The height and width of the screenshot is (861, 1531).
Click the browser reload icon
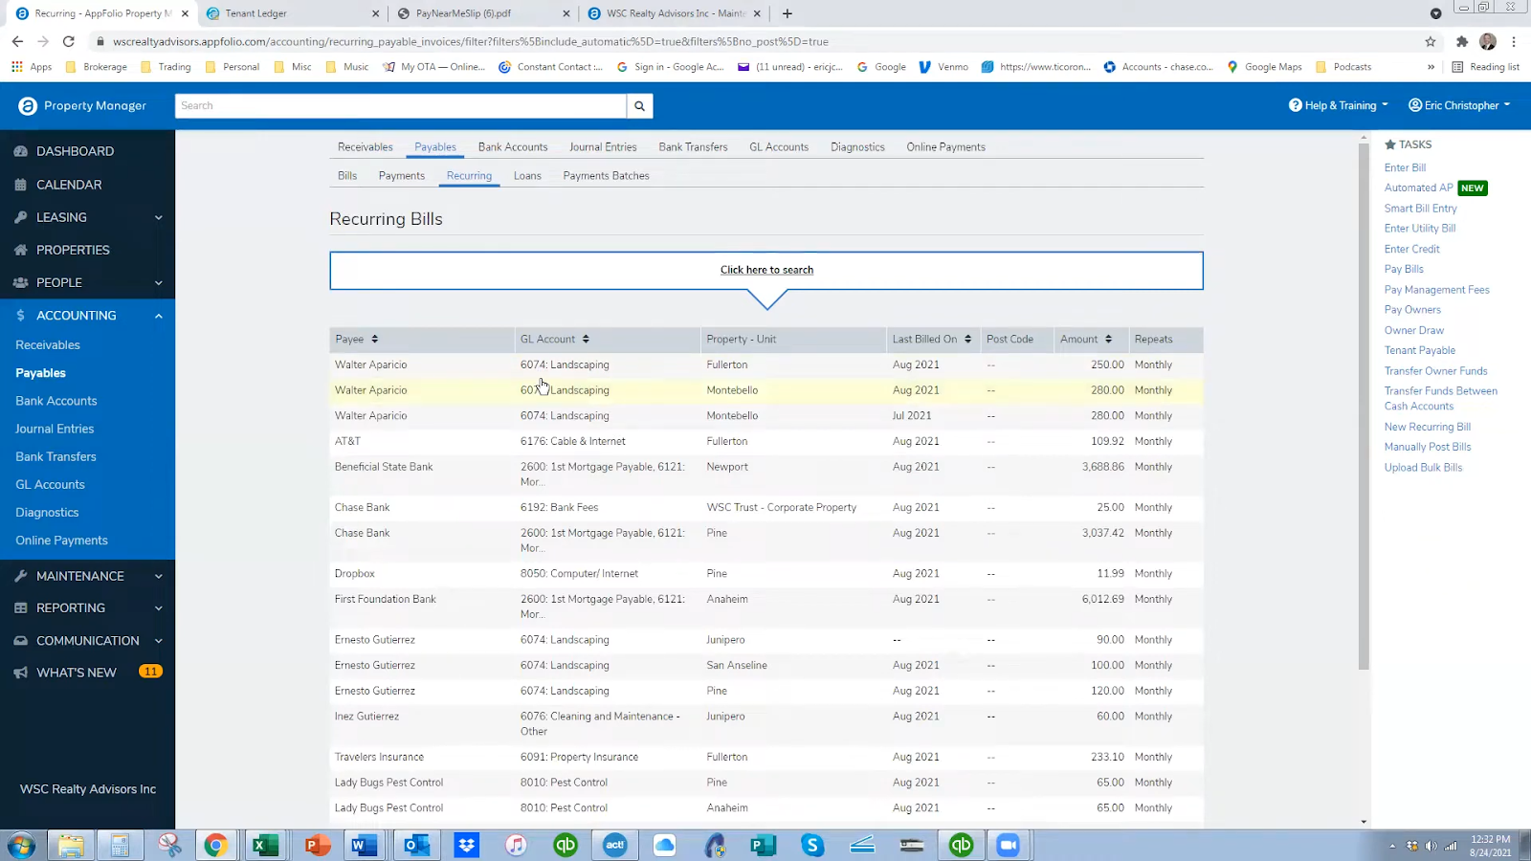coord(69,41)
